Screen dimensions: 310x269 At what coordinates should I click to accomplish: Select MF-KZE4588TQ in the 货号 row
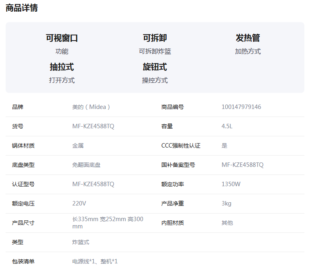(93, 126)
